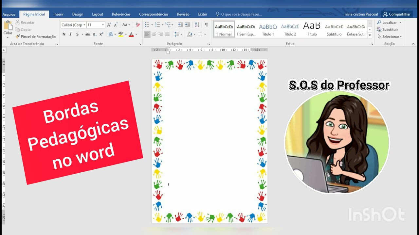Switch to the Referências tab
This screenshot has width=419, height=235.
(x=121, y=14)
